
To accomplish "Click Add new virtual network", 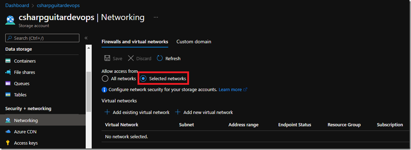I will click(204, 112).
